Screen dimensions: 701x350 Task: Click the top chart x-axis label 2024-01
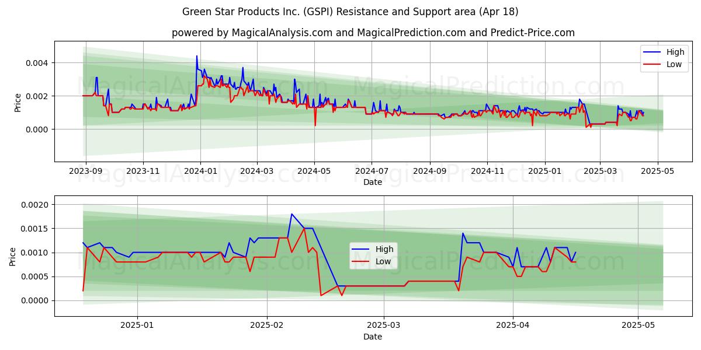point(200,171)
